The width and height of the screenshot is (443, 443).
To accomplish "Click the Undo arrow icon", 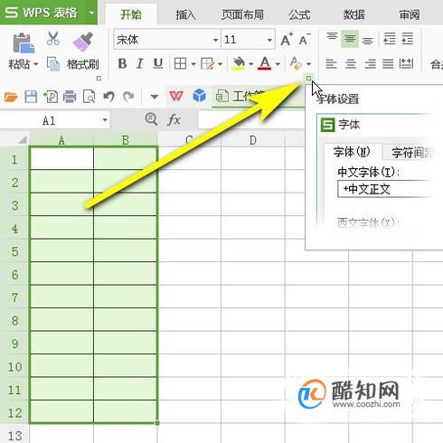I will (108, 97).
